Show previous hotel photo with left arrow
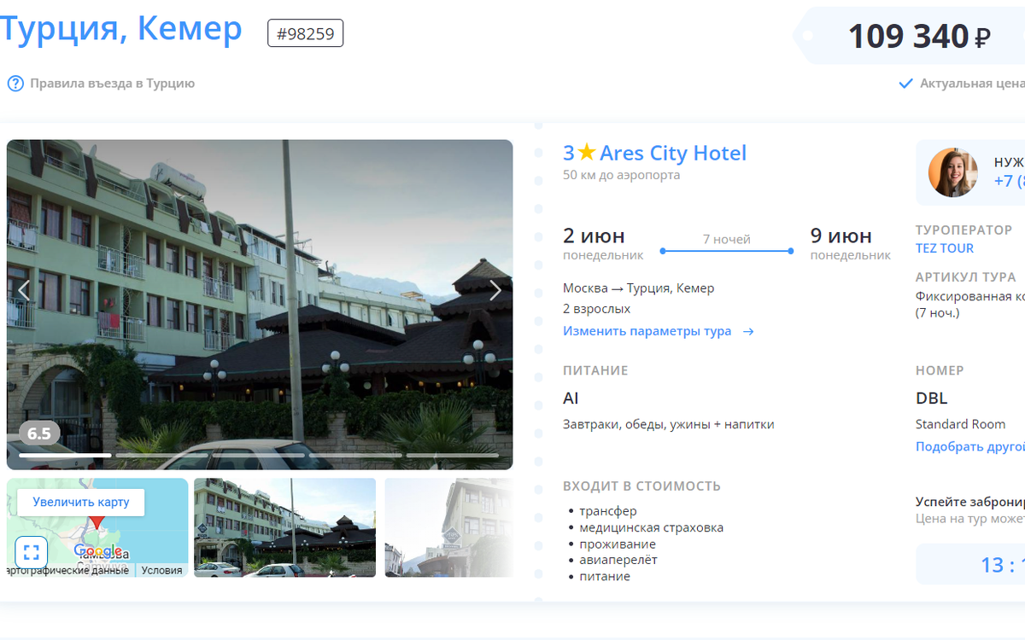 (24, 291)
